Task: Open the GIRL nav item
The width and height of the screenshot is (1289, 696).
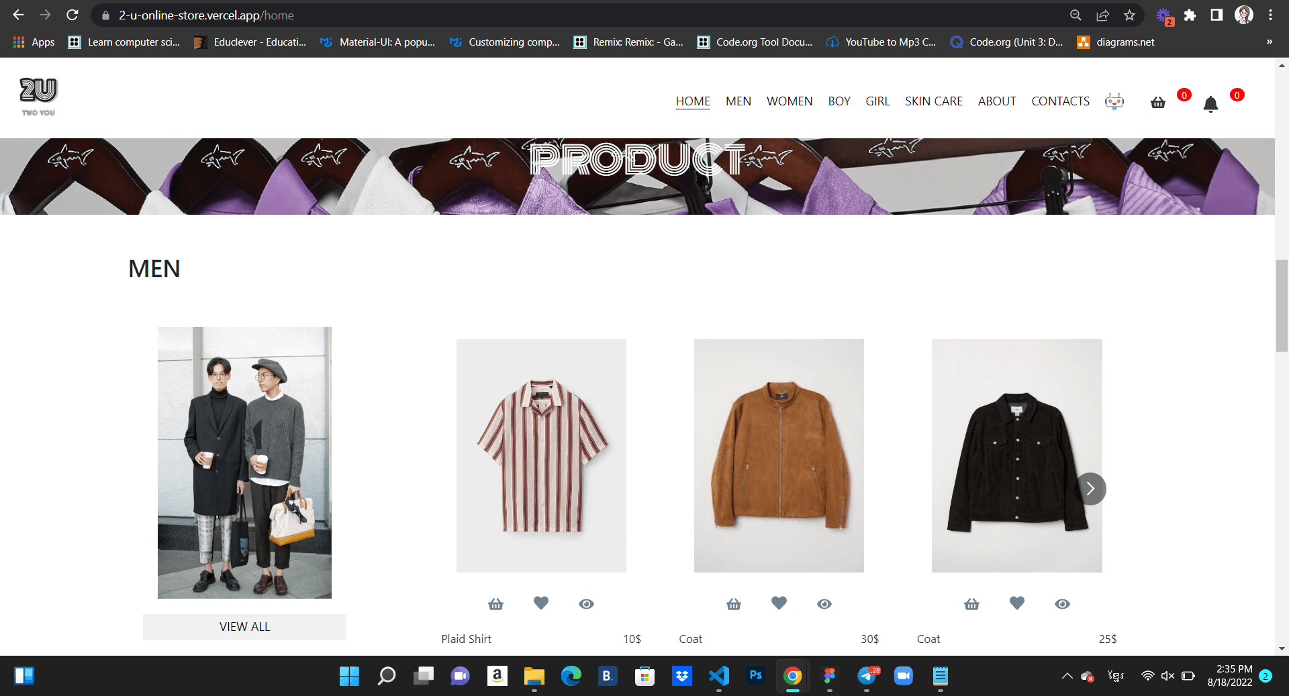Action: tap(877, 101)
